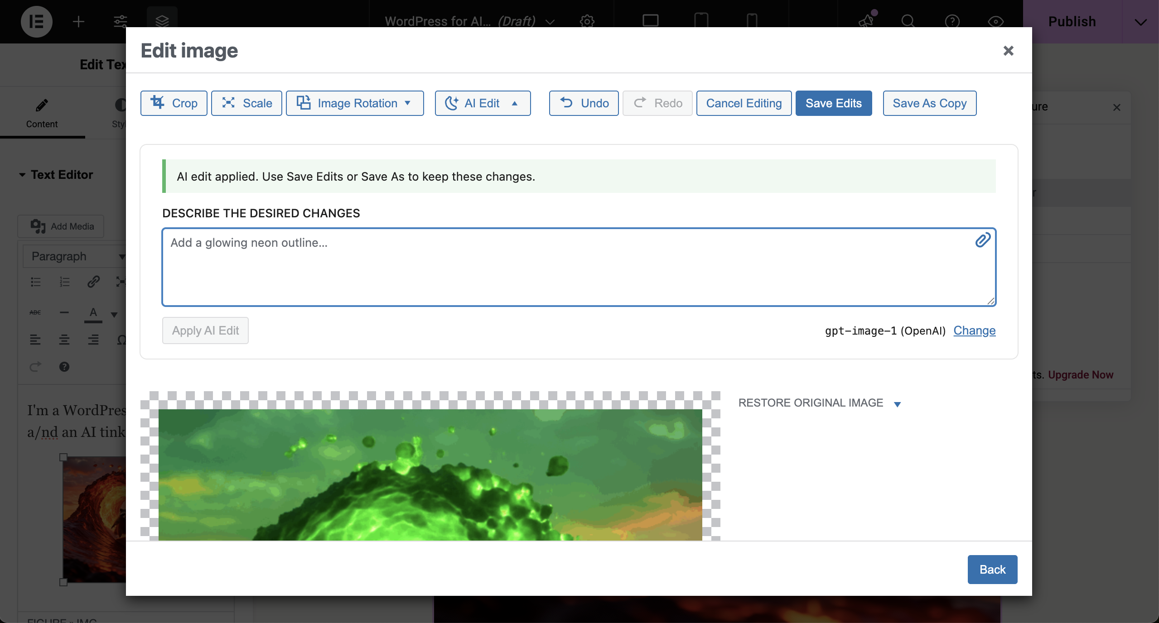Toggle strikethrough formatting
1159x623 pixels.
(x=35, y=312)
